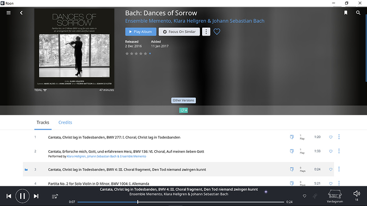The height and width of the screenshot is (206, 367).
Task: Click the composition icon on track 1
Action: point(291,137)
